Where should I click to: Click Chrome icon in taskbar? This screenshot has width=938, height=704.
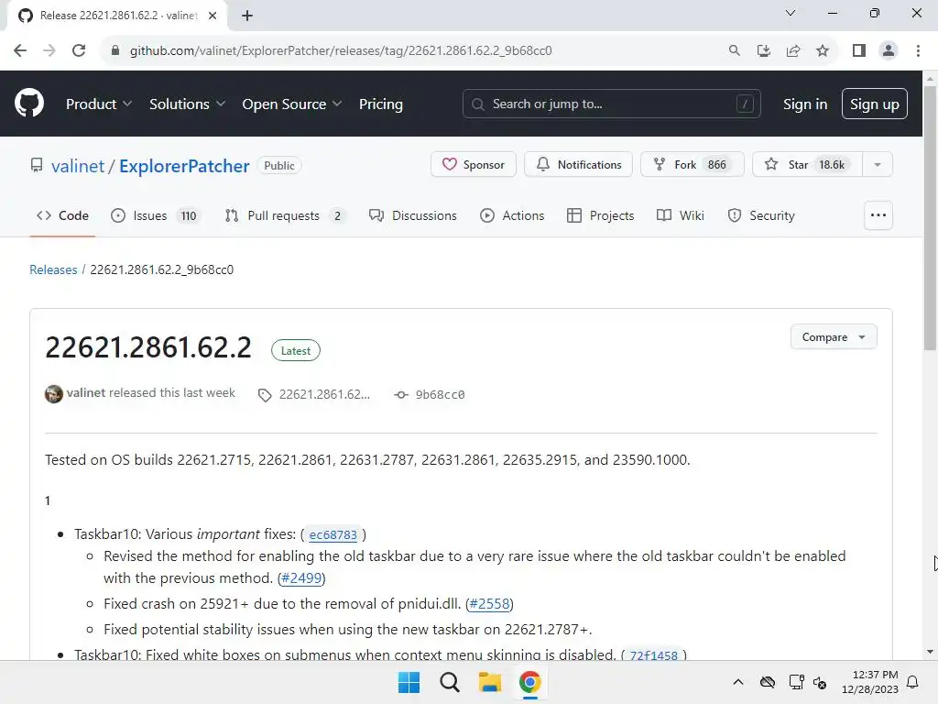[x=529, y=682]
